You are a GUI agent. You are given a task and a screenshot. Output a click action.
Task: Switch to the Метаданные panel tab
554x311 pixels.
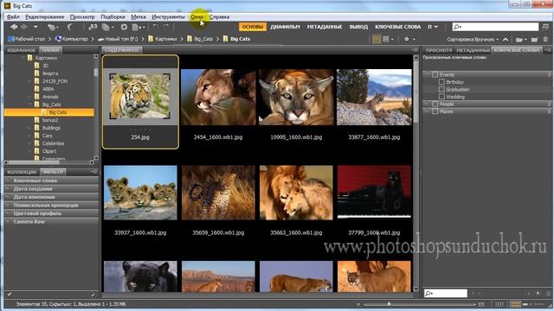tap(473, 50)
